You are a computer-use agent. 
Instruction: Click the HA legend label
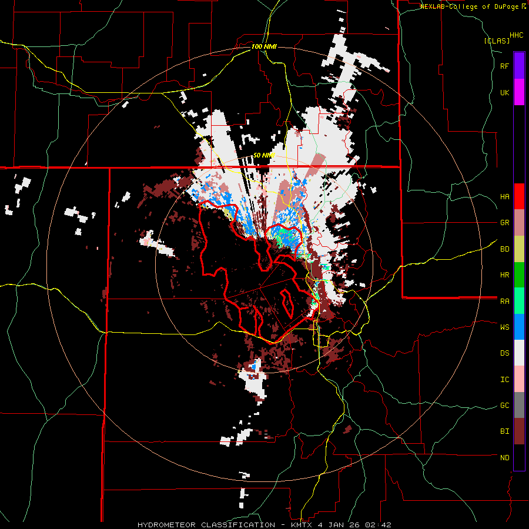click(504, 197)
